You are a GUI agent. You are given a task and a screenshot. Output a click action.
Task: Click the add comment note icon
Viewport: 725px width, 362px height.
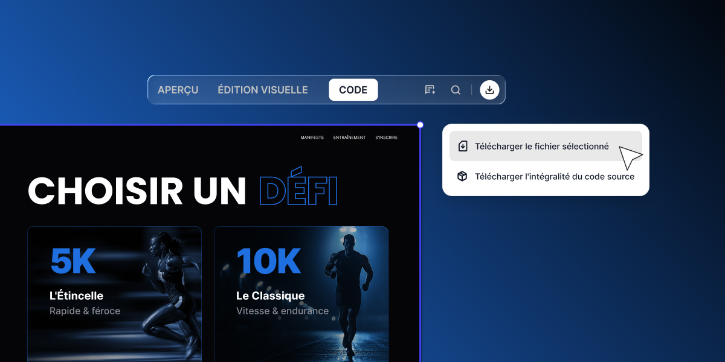pyautogui.click(x=430, y=90)
